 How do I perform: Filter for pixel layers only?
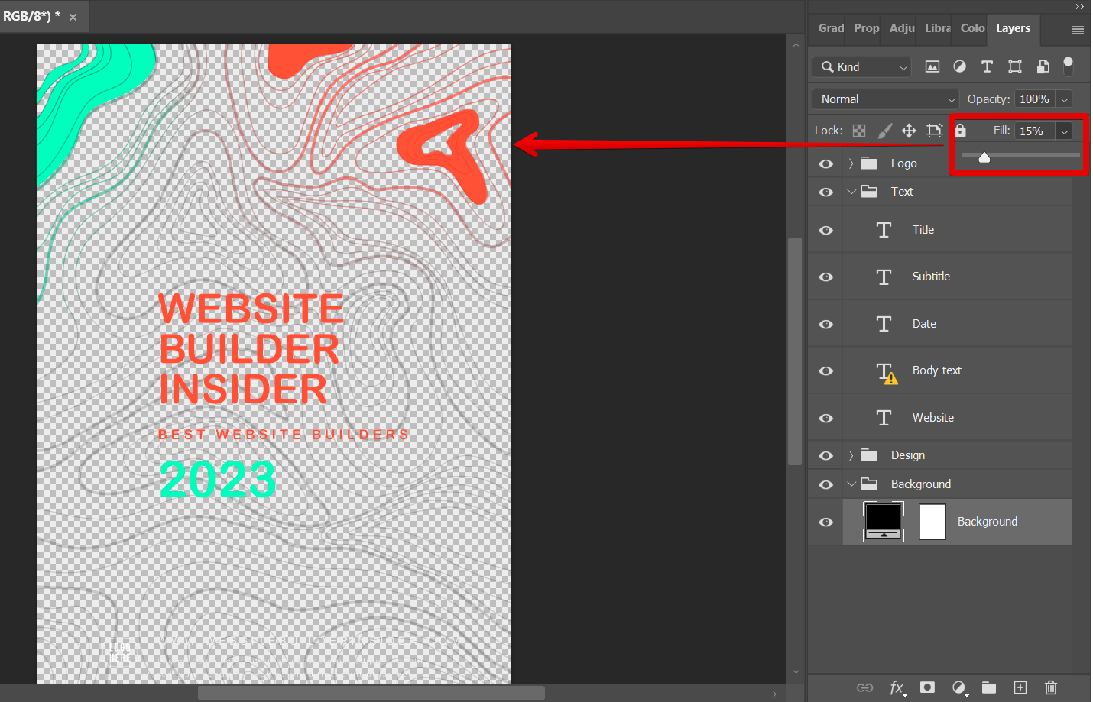click(x=932, y=66)
